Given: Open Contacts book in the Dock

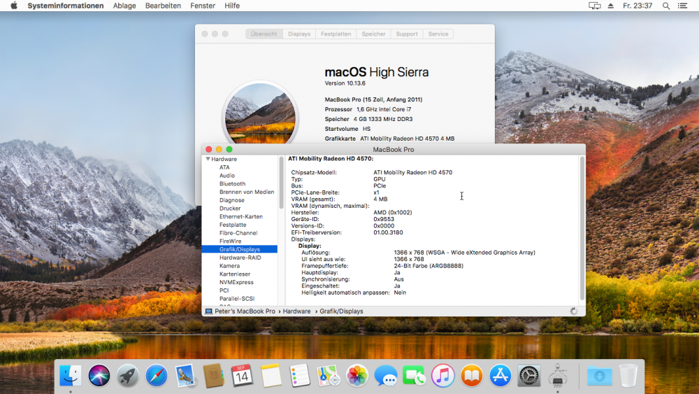Looking at the screenshot, I should coord(213,376).
